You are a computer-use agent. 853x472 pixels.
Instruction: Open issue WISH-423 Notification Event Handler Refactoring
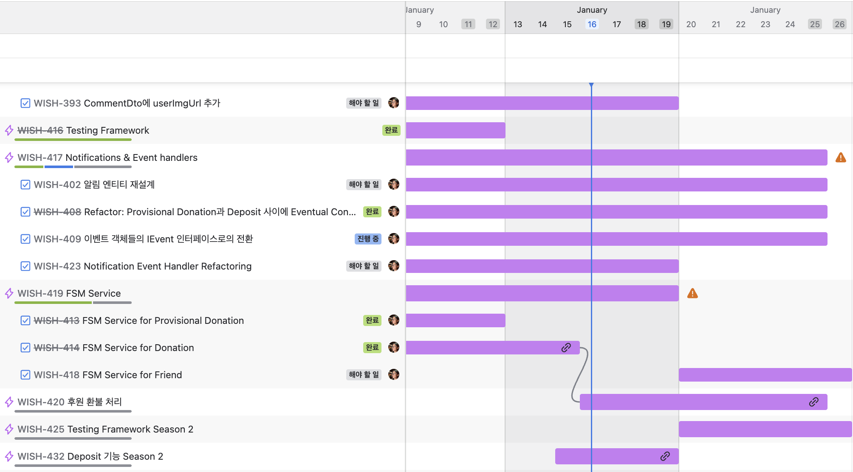tap(143, 266)
